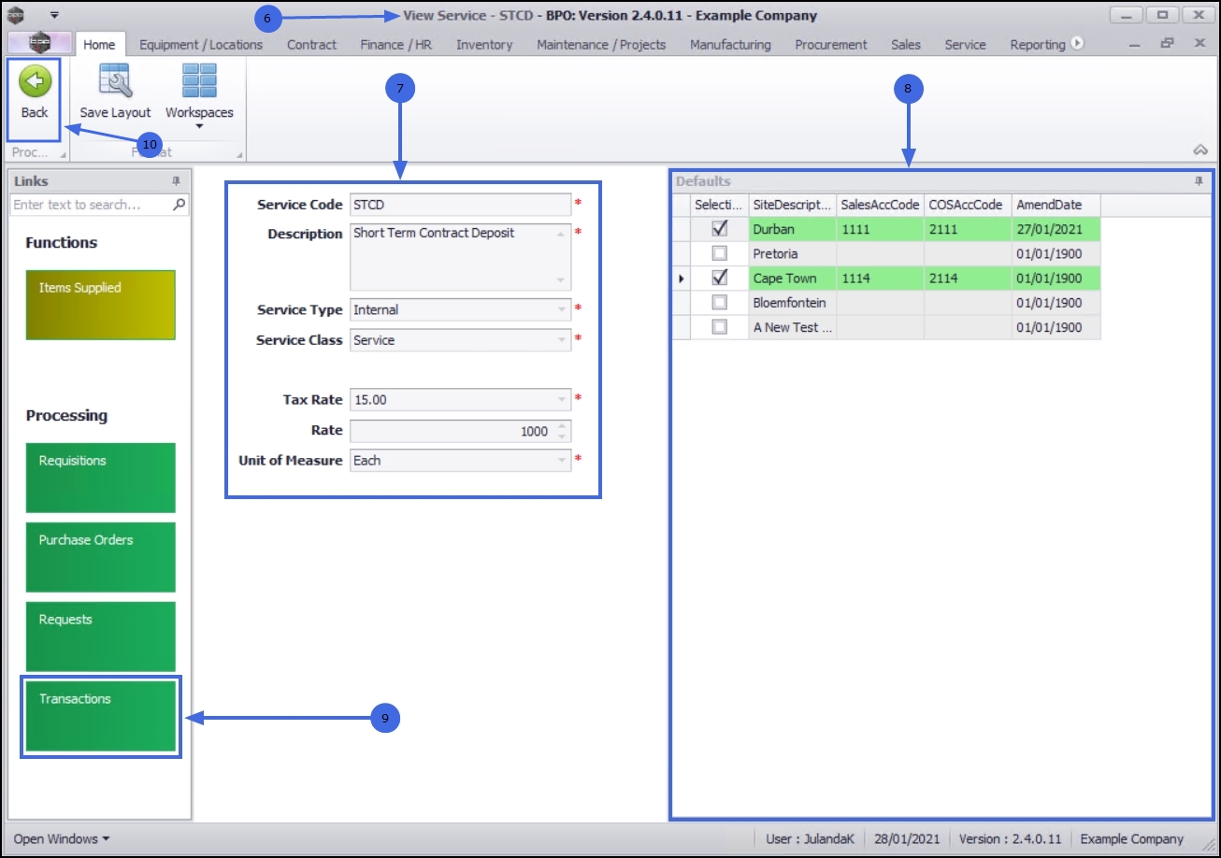Open the Inventory tab
This screenshot has height=858, width=1221.
pyautogui.click(x=484, y=44)
